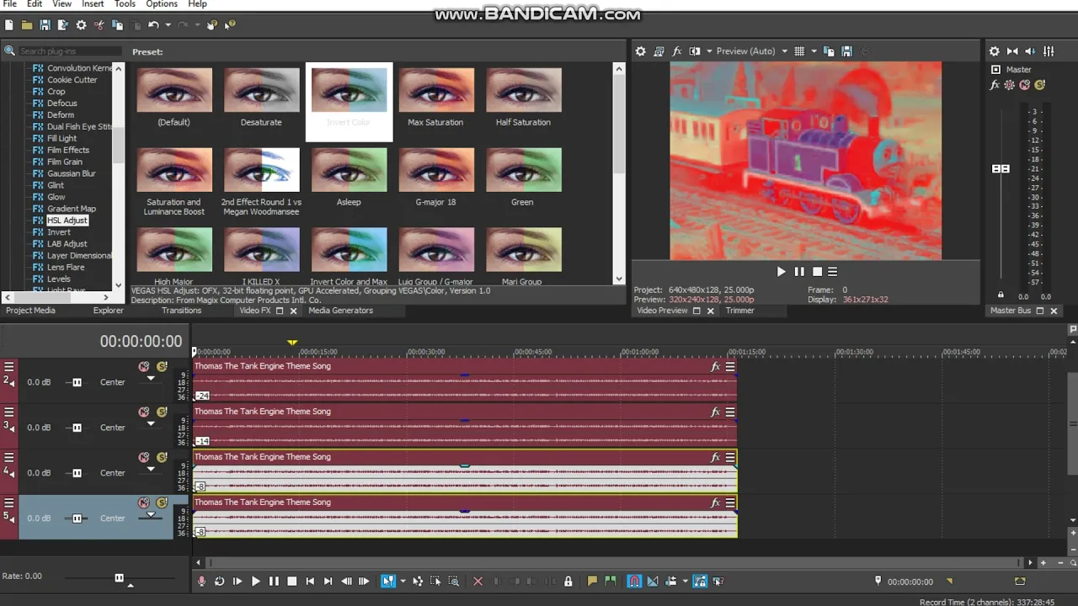Open the split screen view dropdown arrow

(709, 51)
